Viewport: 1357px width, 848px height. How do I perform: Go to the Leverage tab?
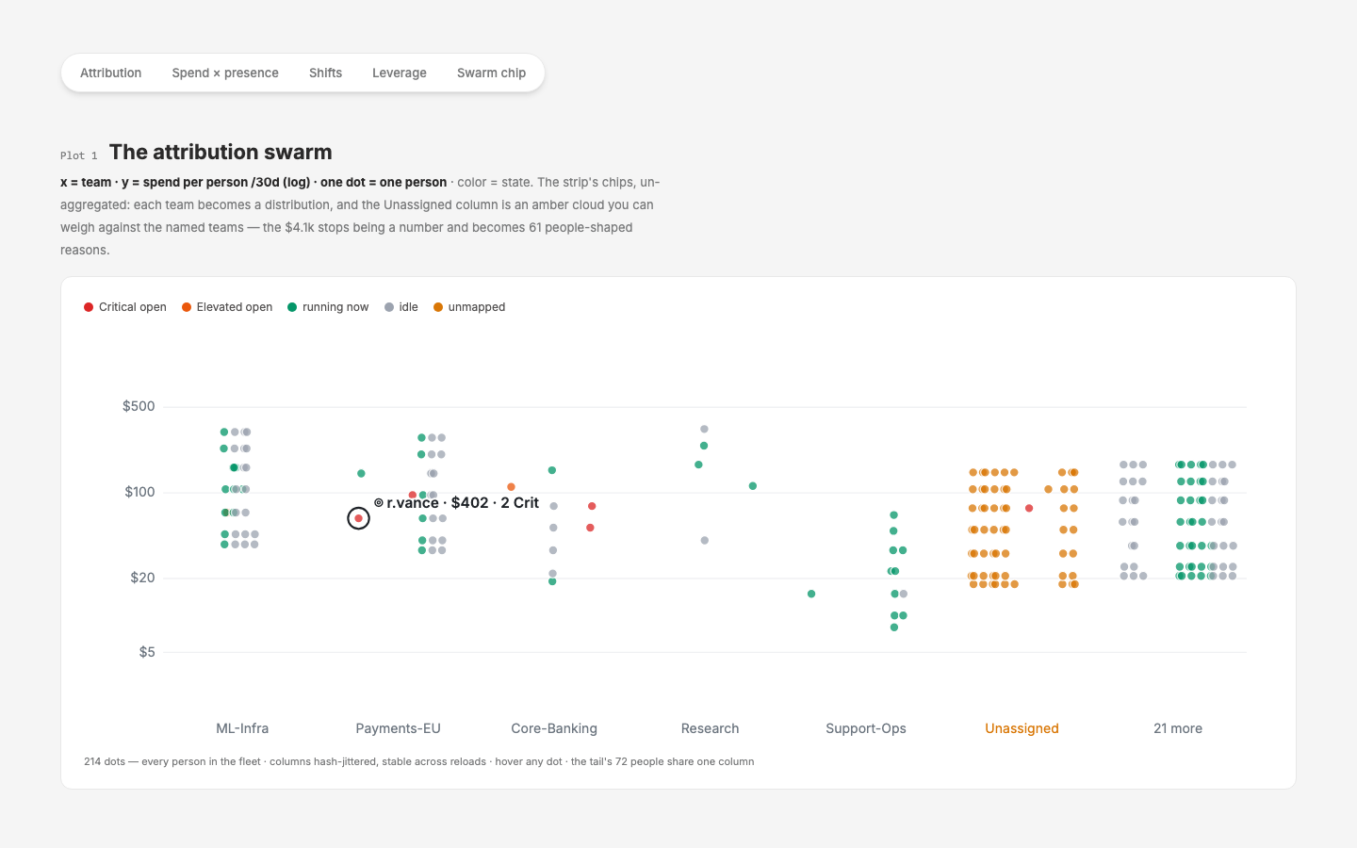click(400, 73)
